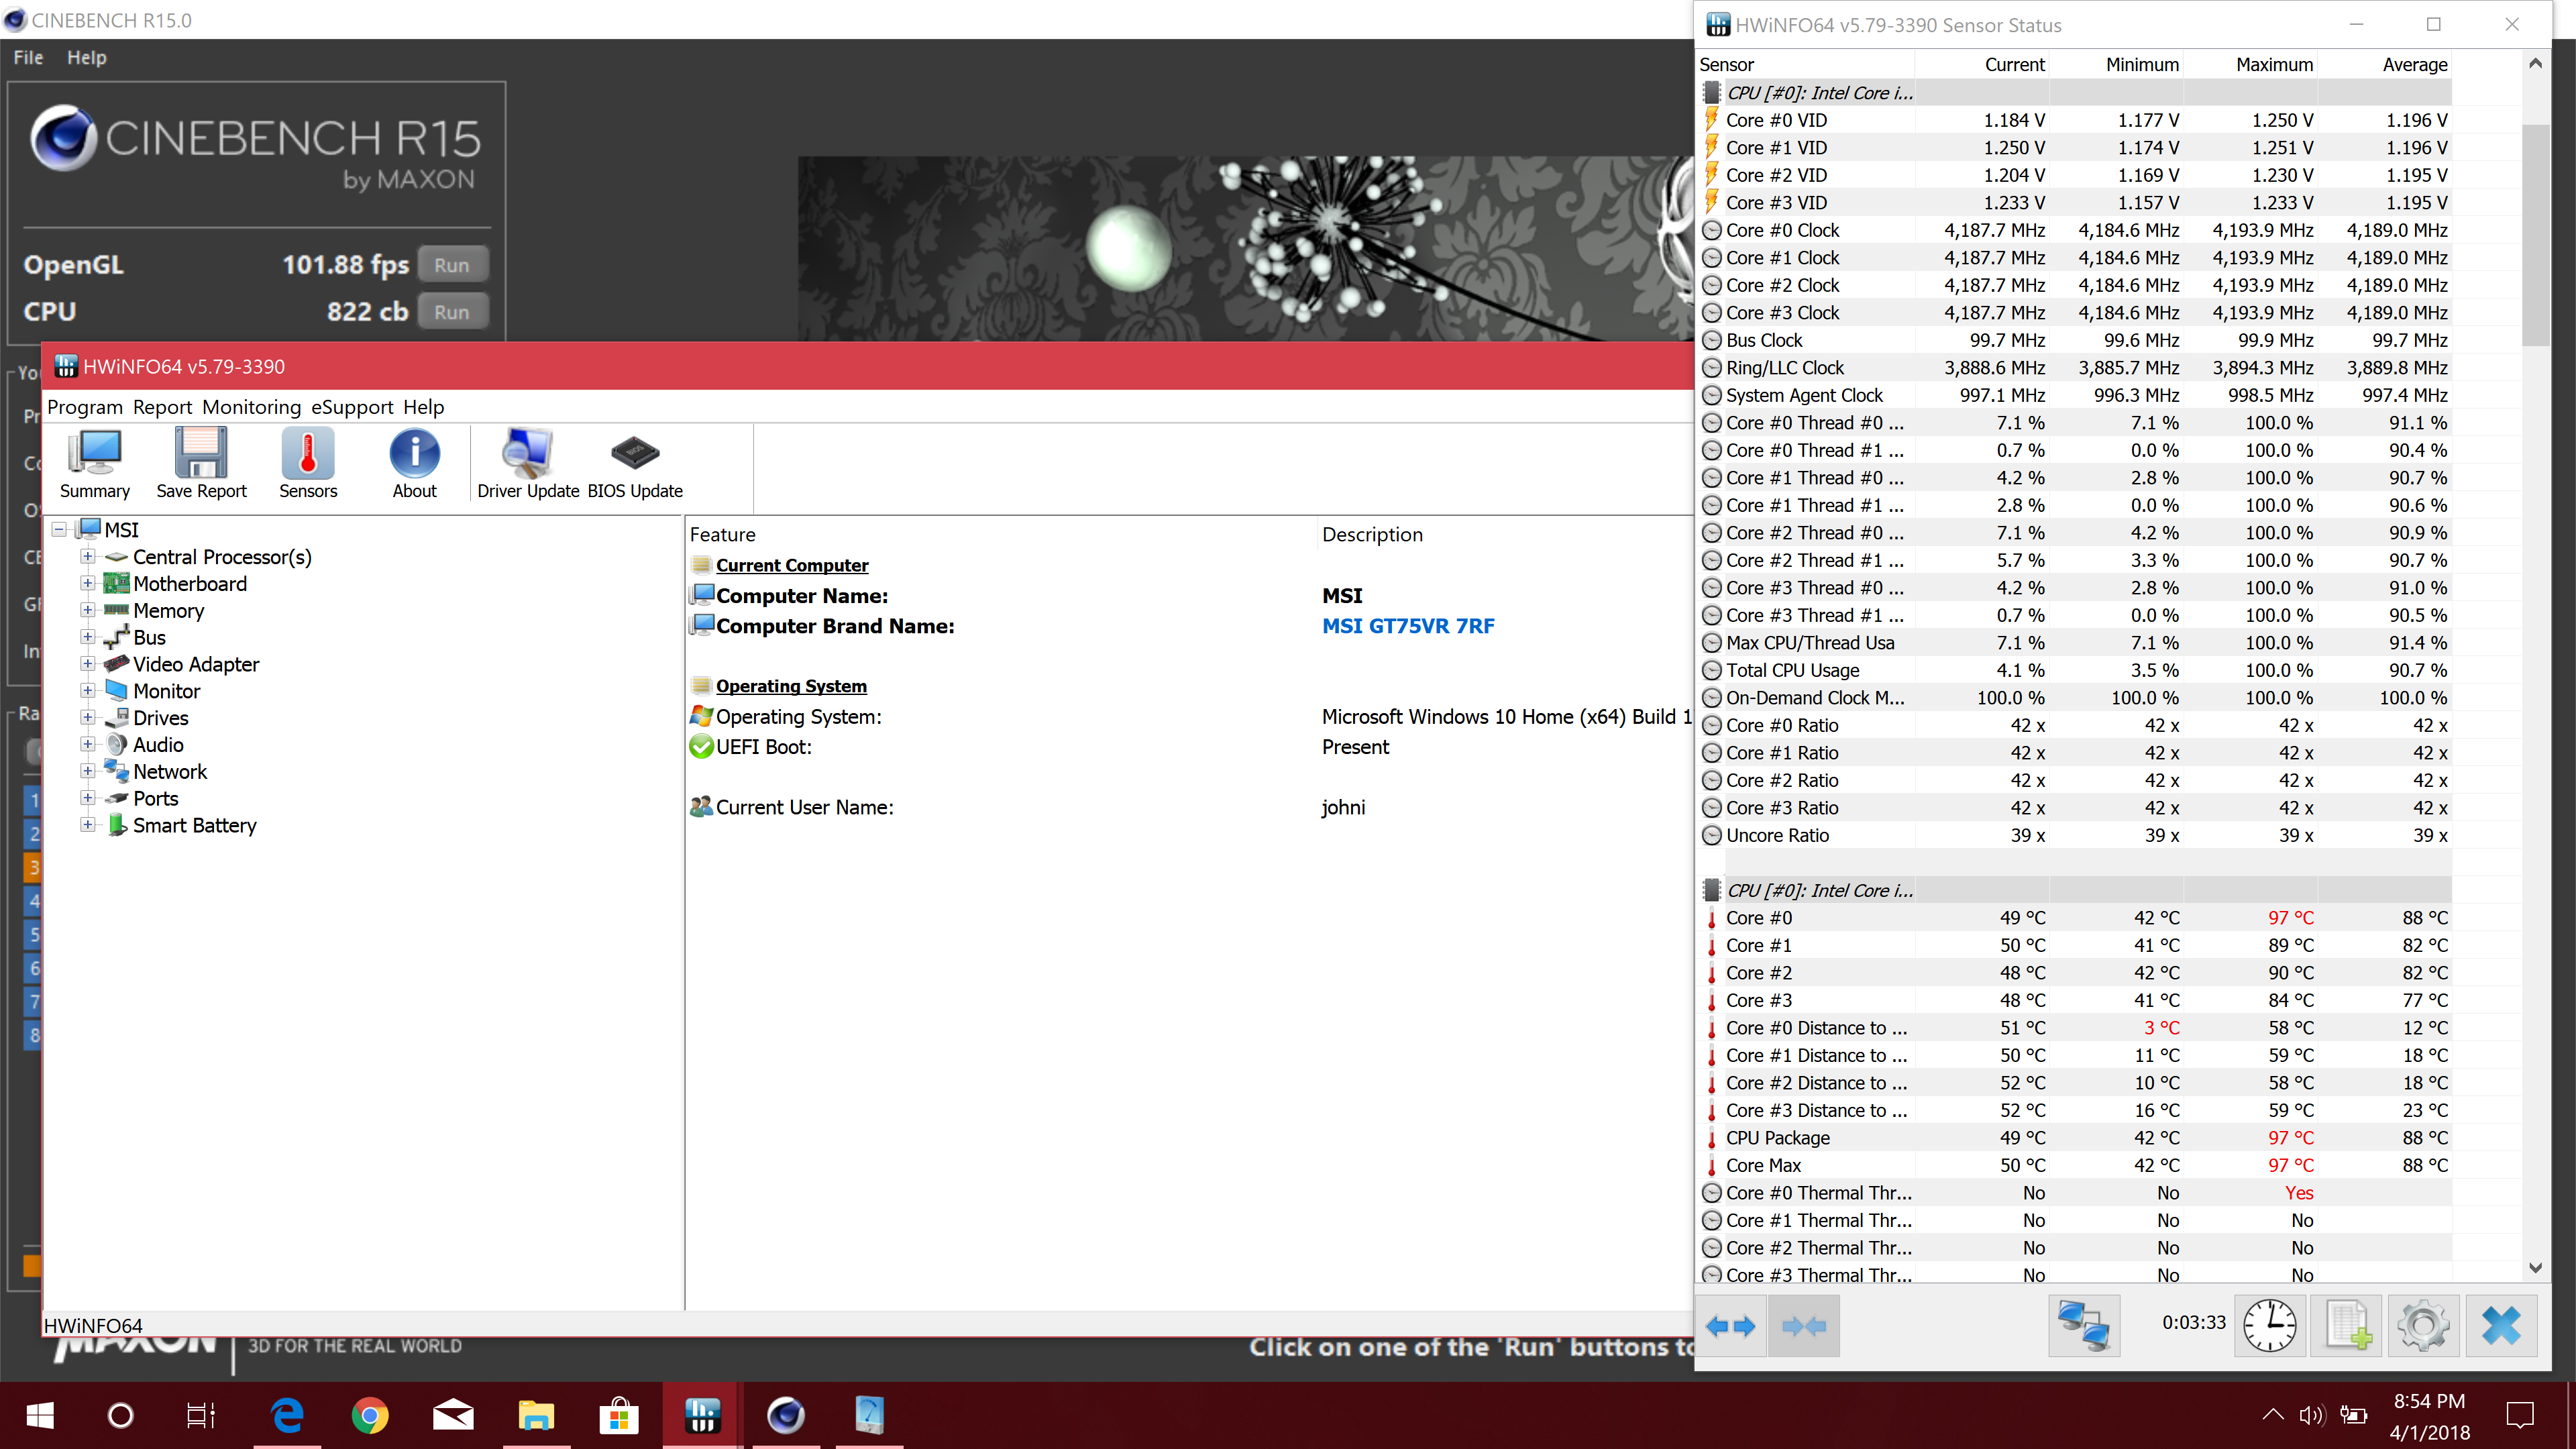Launch Google Chrome from taskbar
This screenshot has width=2576, height=1449.
tap(370, 1415)
